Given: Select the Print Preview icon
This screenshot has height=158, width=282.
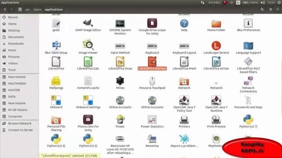Looking at the screenshot, I should pos(216,119).
